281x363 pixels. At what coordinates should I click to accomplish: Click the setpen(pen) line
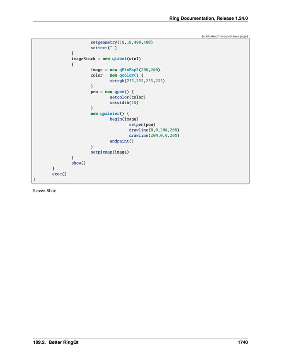tap(142, 125)
